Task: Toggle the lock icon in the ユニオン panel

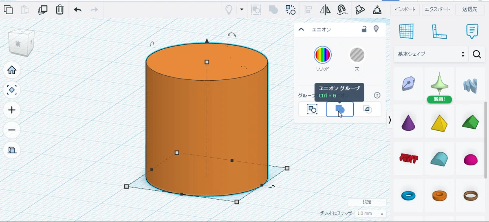Action: [x=364, y=29]
